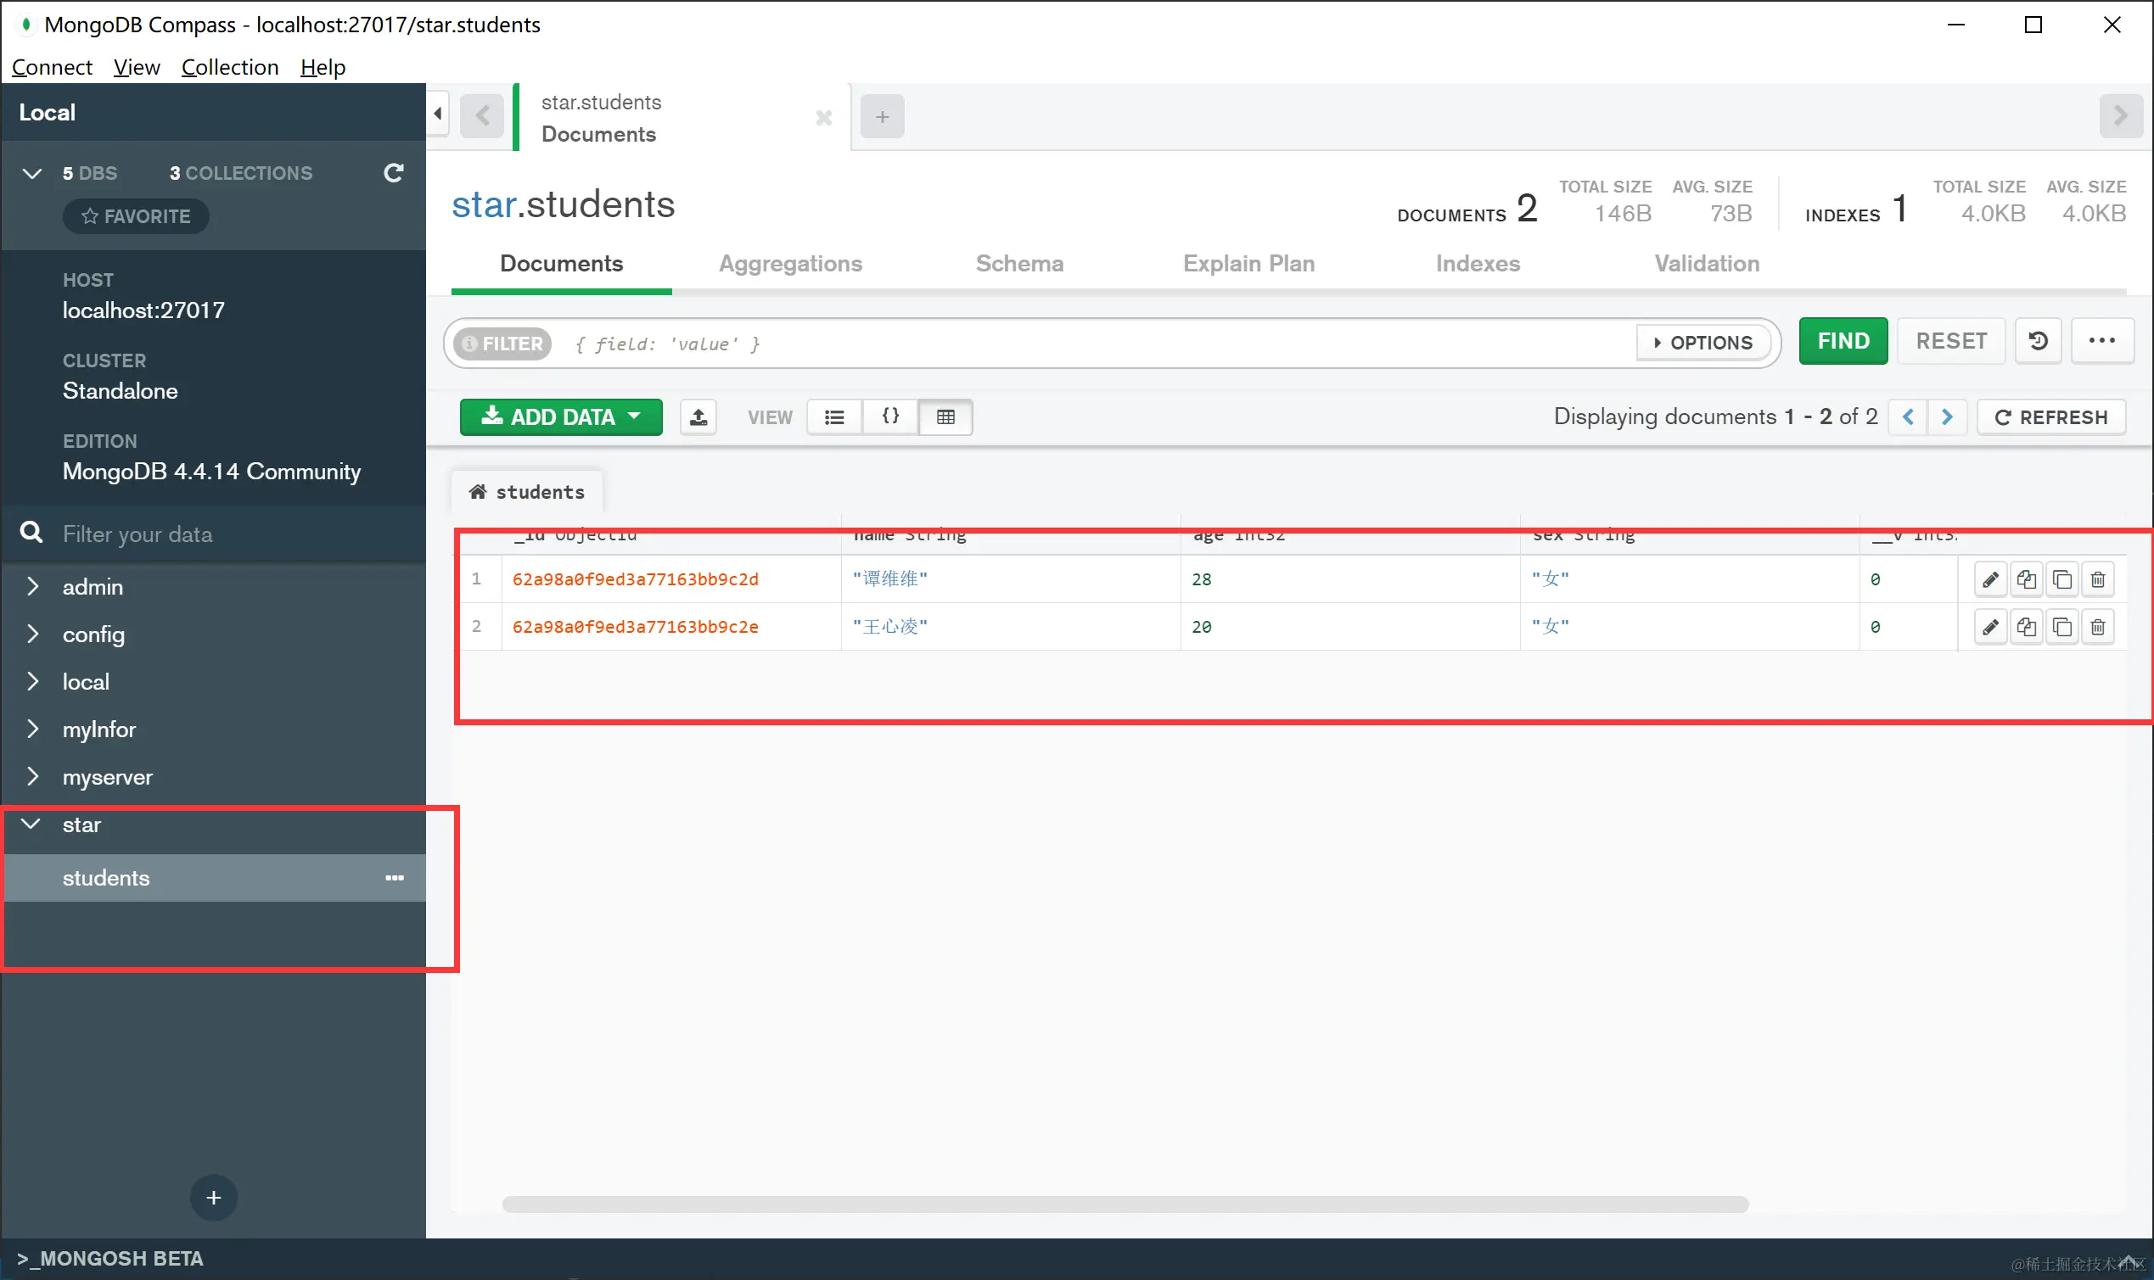
Task: Click the horizontal scrollbar below table
Action: [1125, 1205]
